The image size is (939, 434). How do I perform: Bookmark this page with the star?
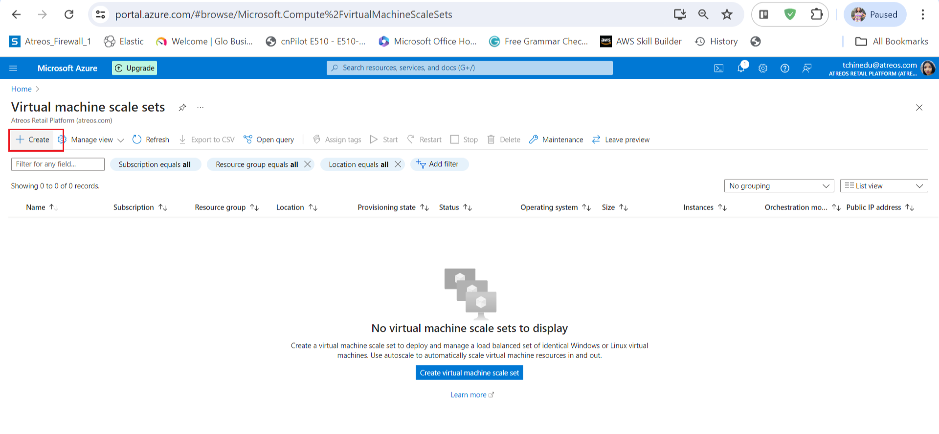[727, 15]
